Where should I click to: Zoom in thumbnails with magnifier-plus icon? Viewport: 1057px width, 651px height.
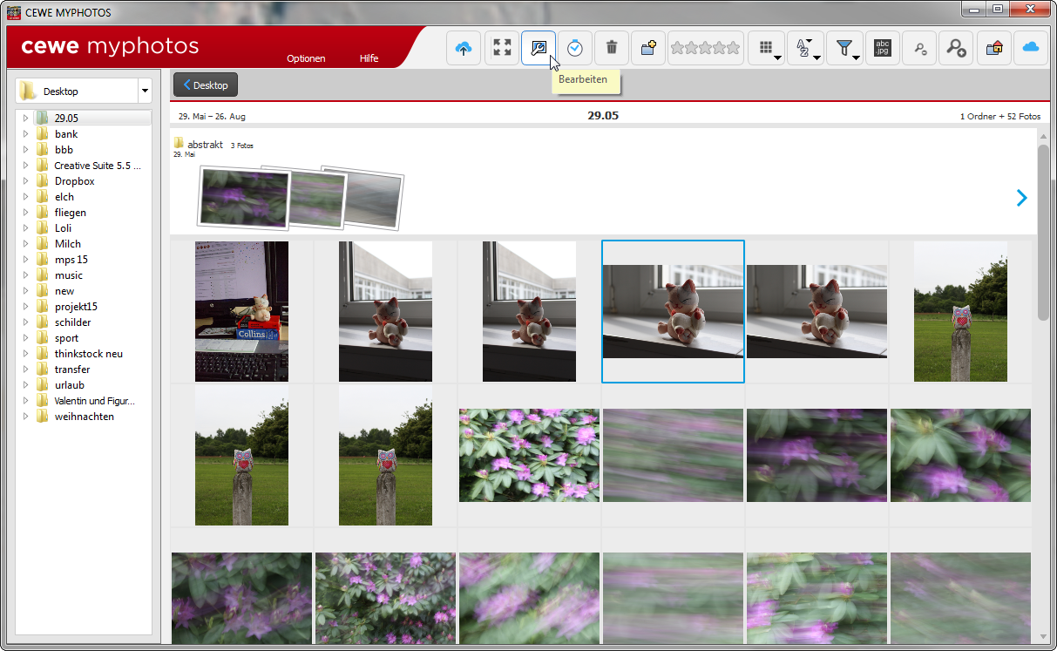956,48
